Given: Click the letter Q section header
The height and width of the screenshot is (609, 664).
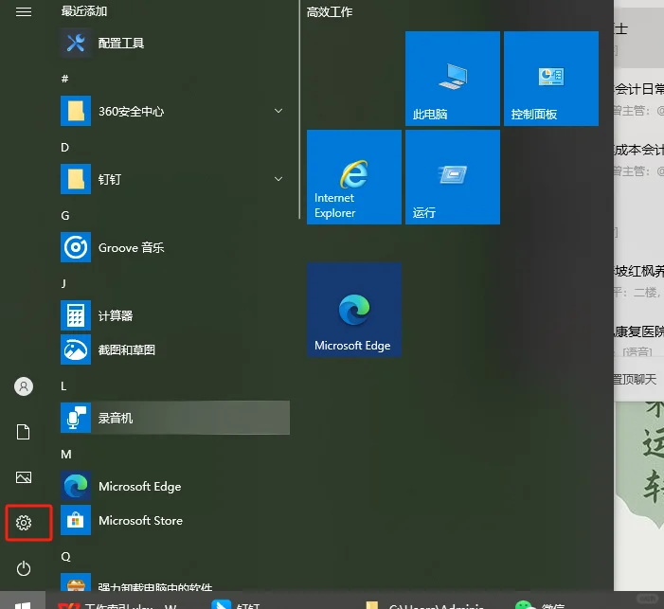Looking at the screenshot, I should click(x=65, y=557).
